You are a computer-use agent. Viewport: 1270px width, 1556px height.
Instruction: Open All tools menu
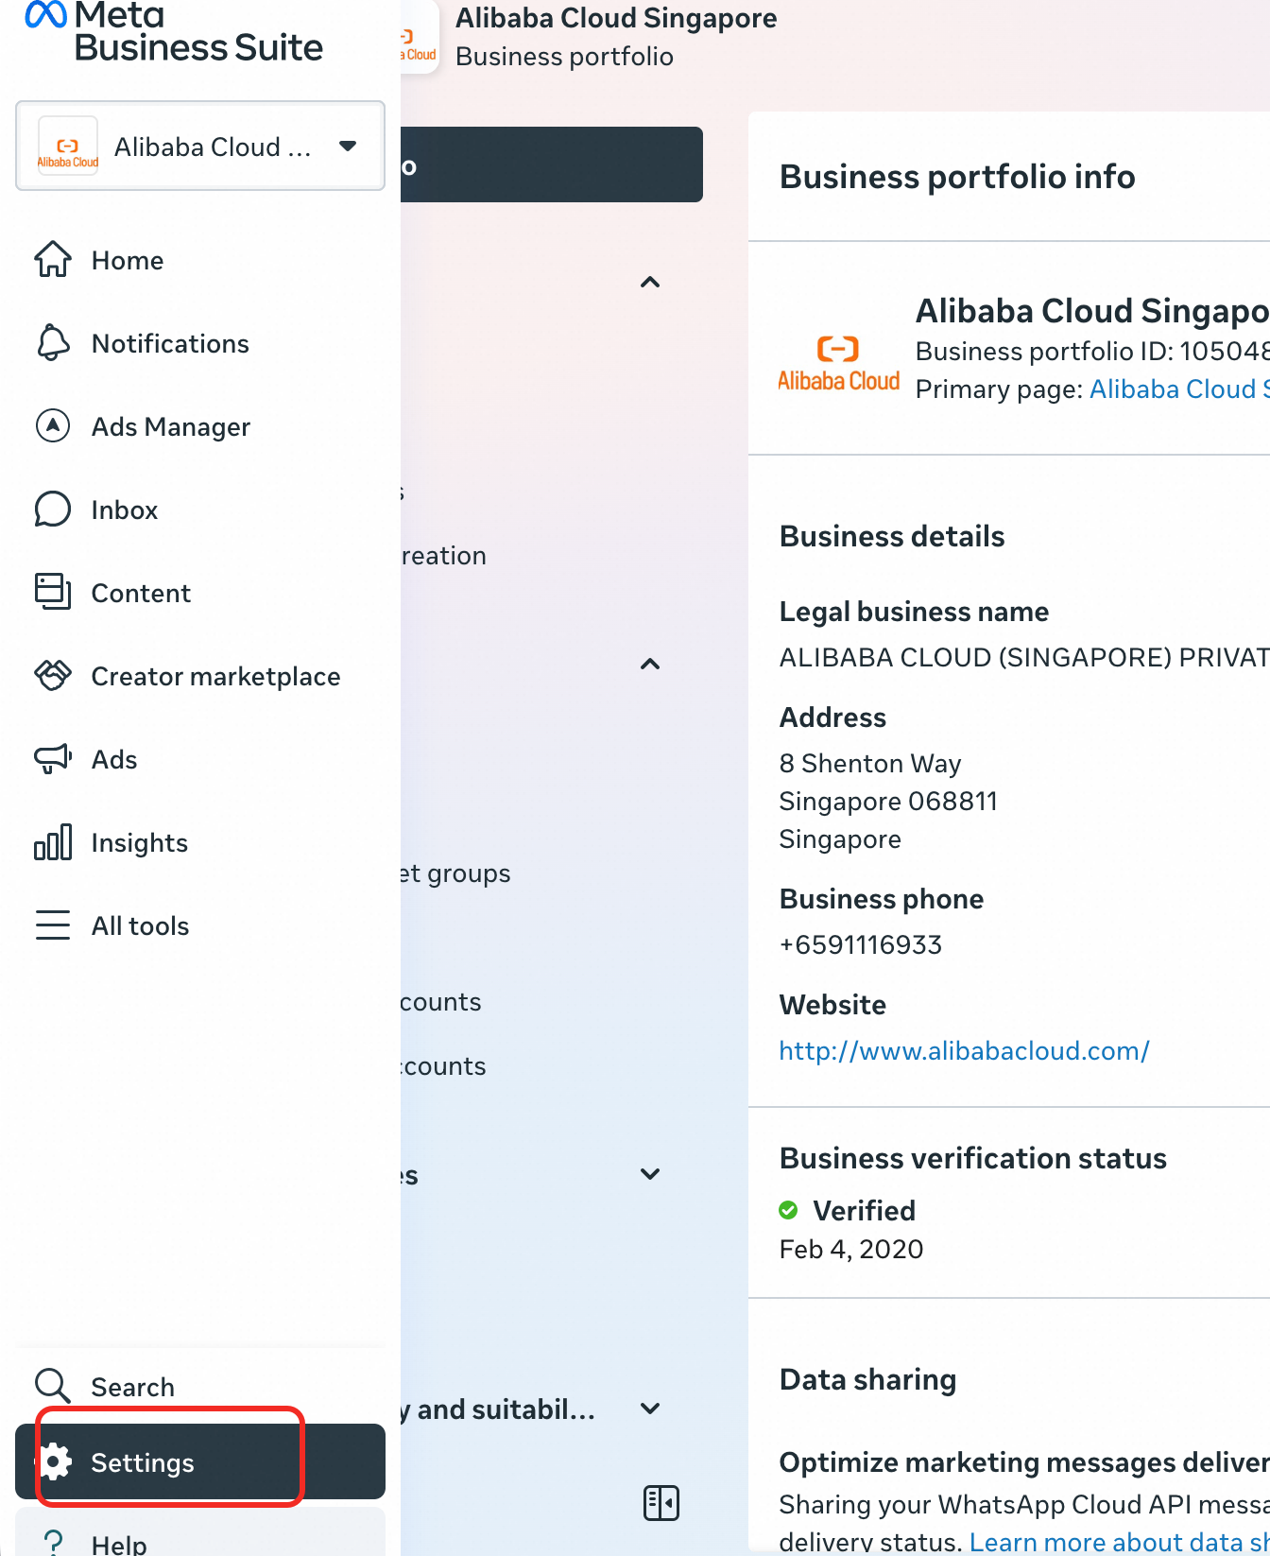140,925
